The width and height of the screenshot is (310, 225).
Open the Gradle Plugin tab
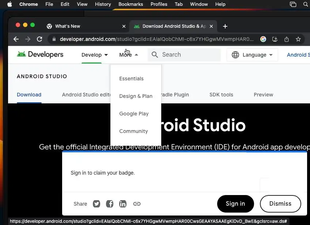pos(175,95)
